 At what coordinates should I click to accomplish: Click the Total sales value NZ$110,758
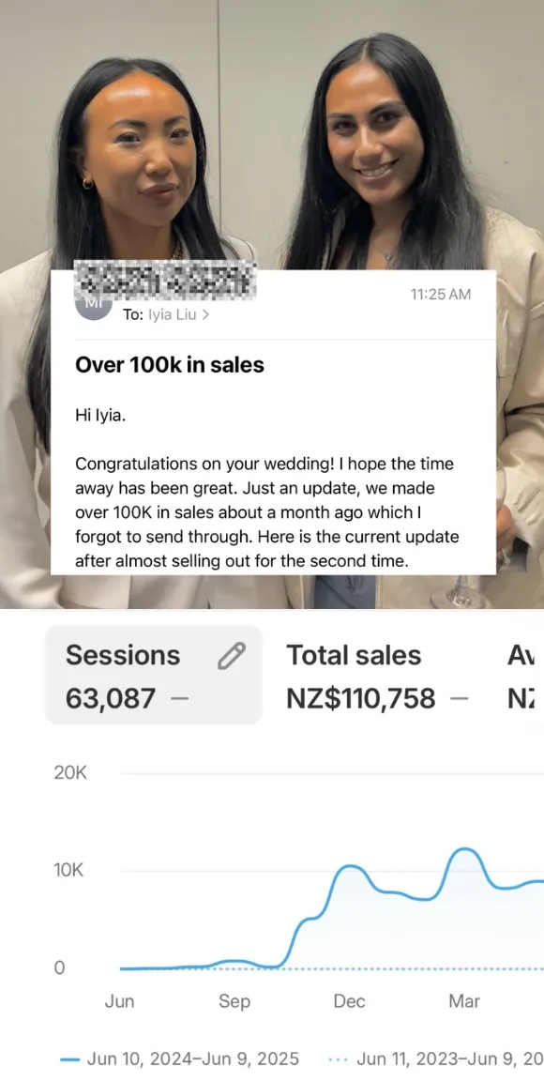click(360, 698)
